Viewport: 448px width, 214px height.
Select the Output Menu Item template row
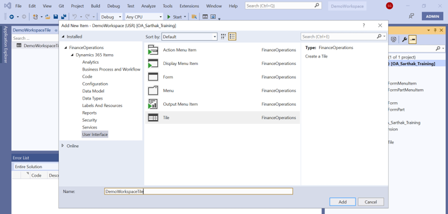point(222,104)
